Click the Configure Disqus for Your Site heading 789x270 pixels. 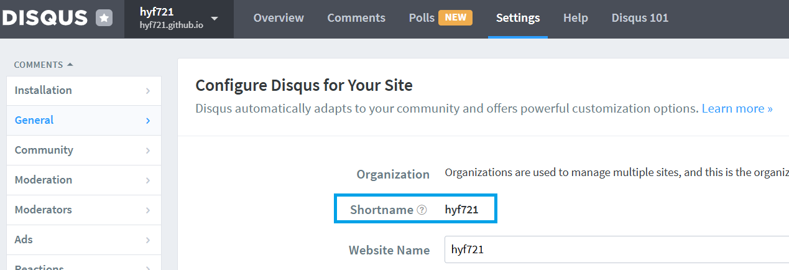(304, 85)
